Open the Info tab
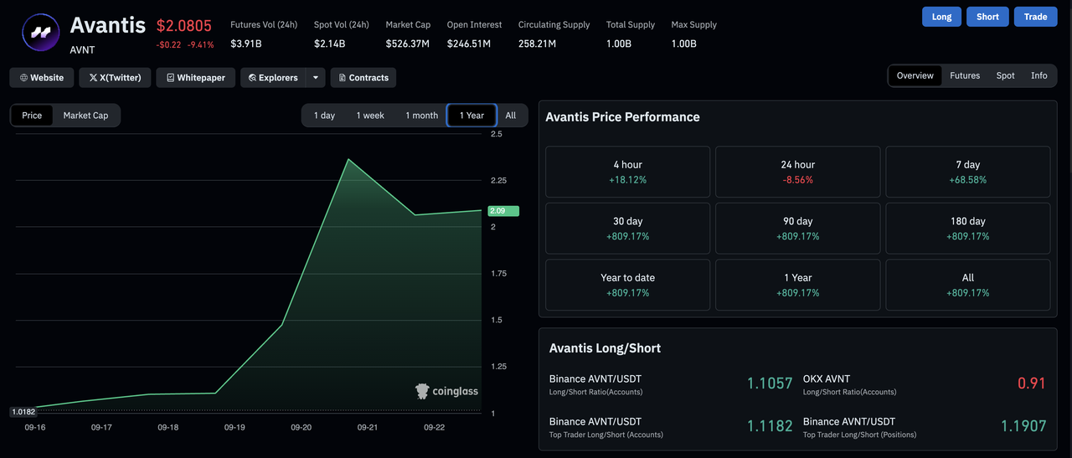Screen dimensions: 1072x458 click(1038, 75)
